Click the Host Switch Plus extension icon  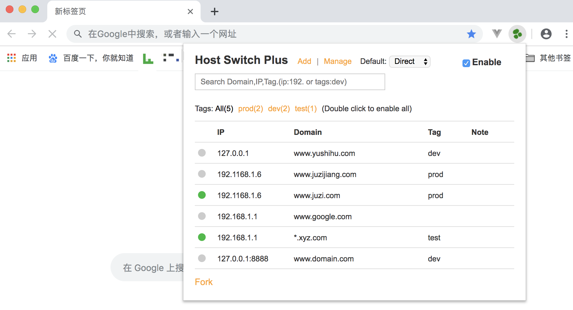517,34
